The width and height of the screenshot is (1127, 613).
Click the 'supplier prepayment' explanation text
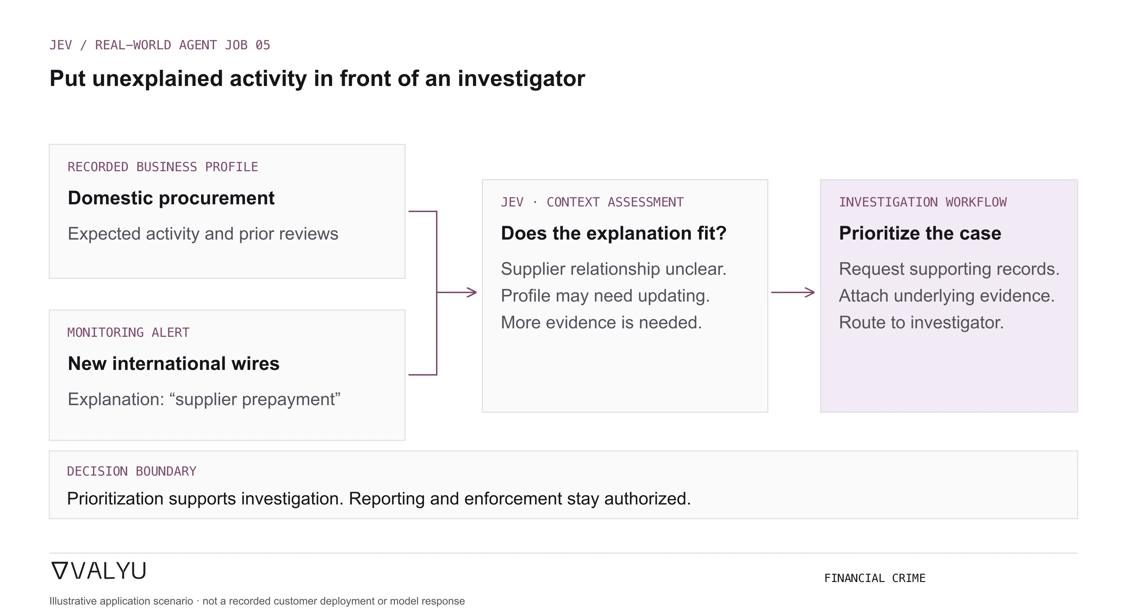204,400
